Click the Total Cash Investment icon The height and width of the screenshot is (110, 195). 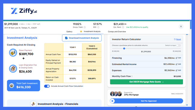[12, 86]
